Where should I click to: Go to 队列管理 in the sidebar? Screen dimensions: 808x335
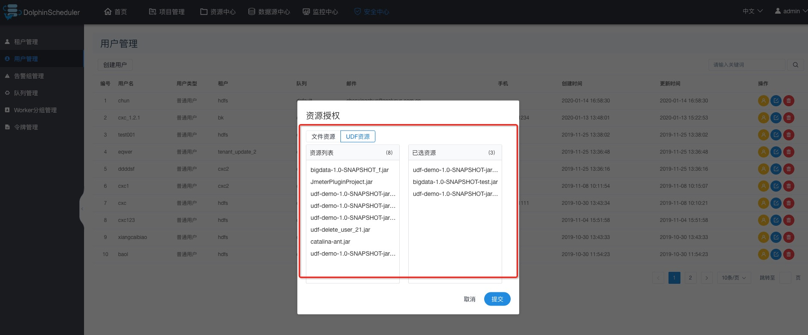pyautogui.click(x=42, y=93)
